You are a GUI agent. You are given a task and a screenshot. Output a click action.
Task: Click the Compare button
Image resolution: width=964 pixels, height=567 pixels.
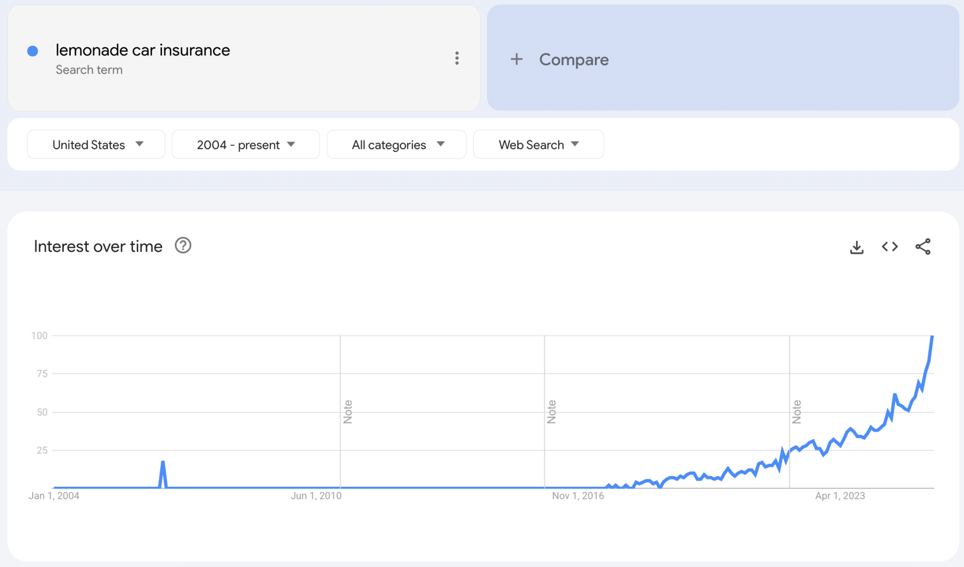coord(573,59)
